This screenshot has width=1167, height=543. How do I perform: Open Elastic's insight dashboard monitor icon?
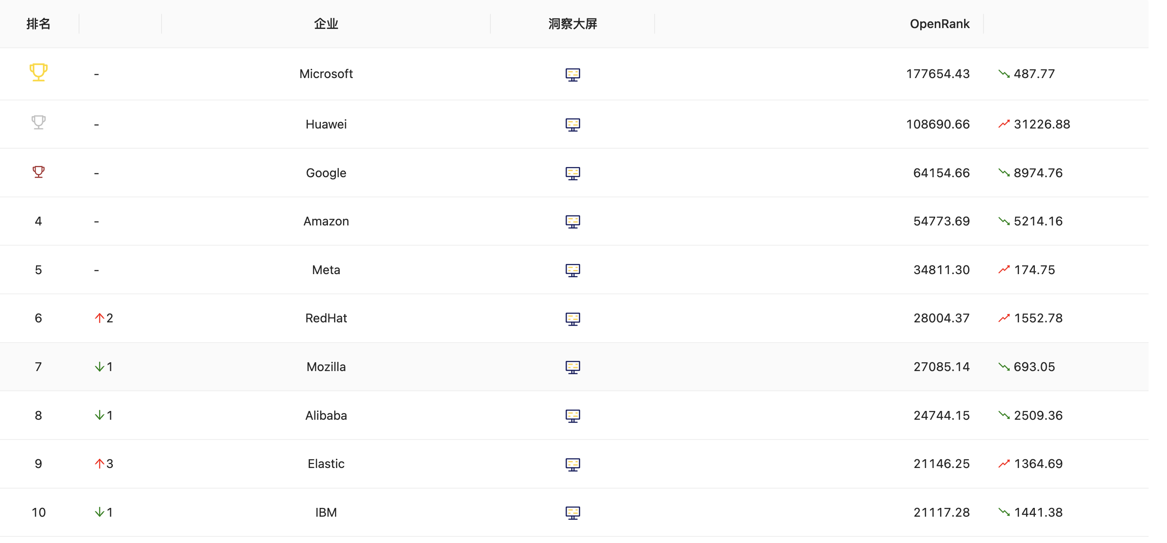point(573,464)
